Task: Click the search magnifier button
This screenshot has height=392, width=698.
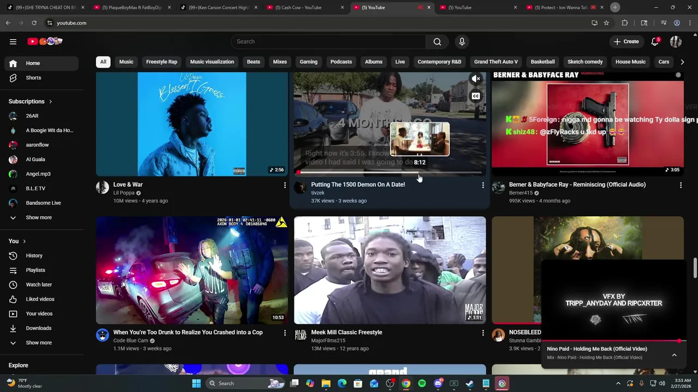Action: 437,41
